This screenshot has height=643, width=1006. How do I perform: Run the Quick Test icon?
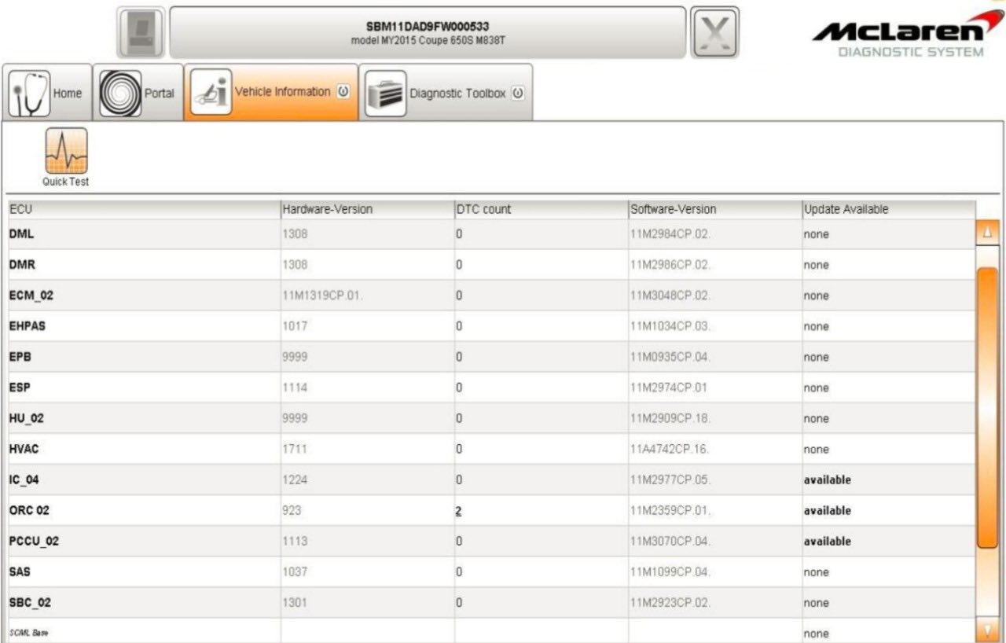[66, 151]
